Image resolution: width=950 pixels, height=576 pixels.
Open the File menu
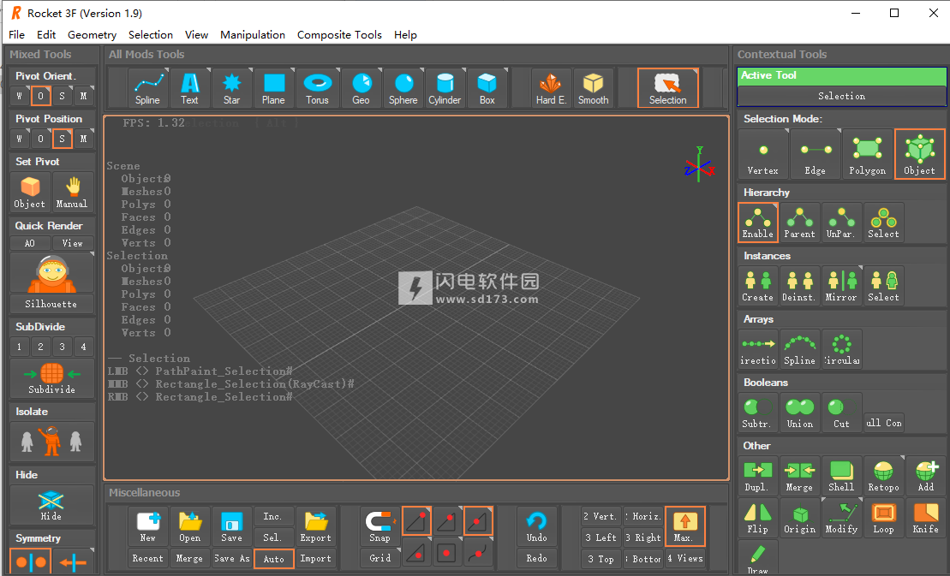pyautogui.click(x=17, y=34)
